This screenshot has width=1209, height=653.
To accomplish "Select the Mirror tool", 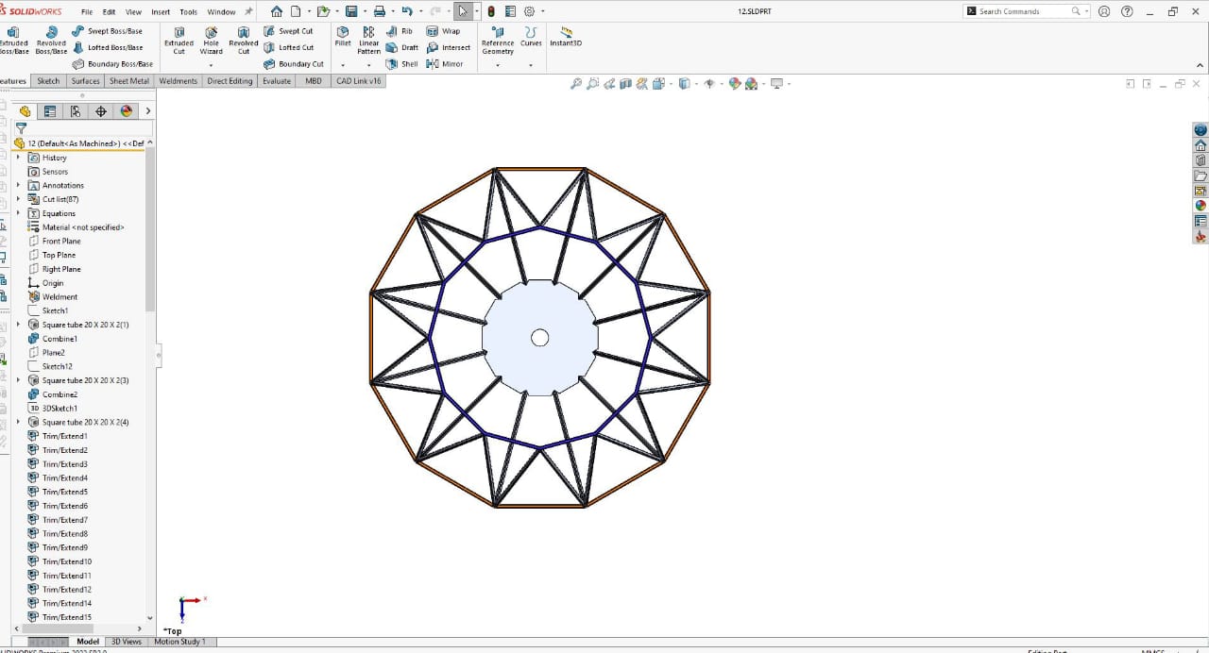I will (445, 64).
